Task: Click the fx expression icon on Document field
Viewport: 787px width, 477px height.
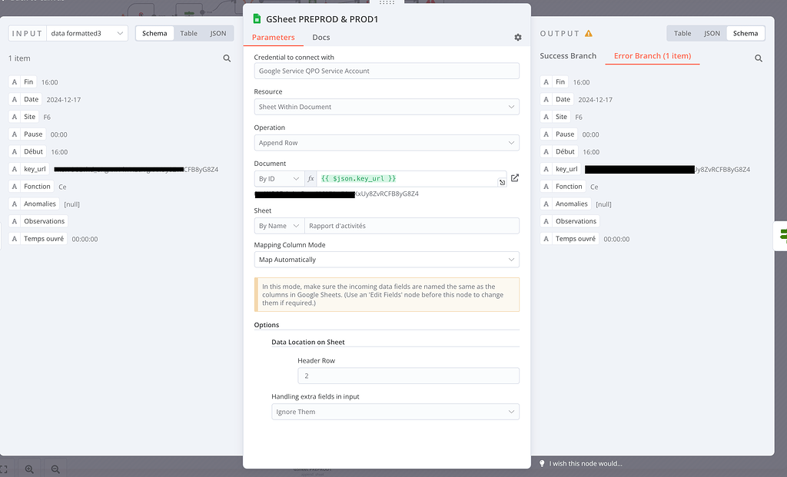Action: pyautogui.click(x=310, y=177)
